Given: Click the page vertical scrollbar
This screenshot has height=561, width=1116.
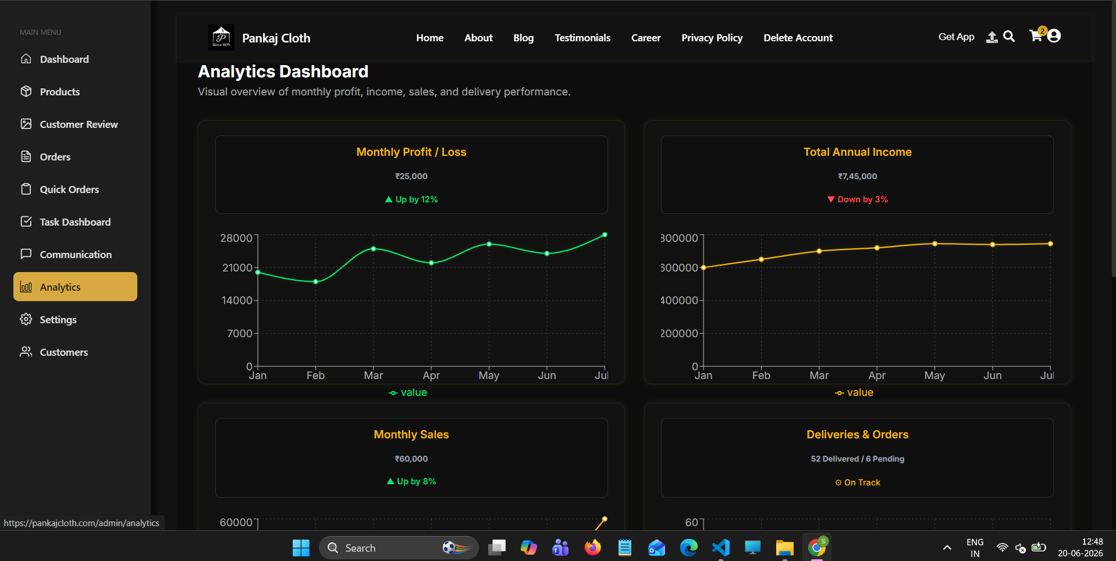Looking at the screenshot, I should point(1113,140).
